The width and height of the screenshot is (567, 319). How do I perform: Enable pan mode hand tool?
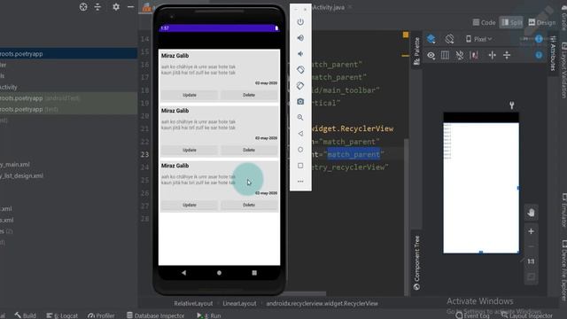pos(531,213)
